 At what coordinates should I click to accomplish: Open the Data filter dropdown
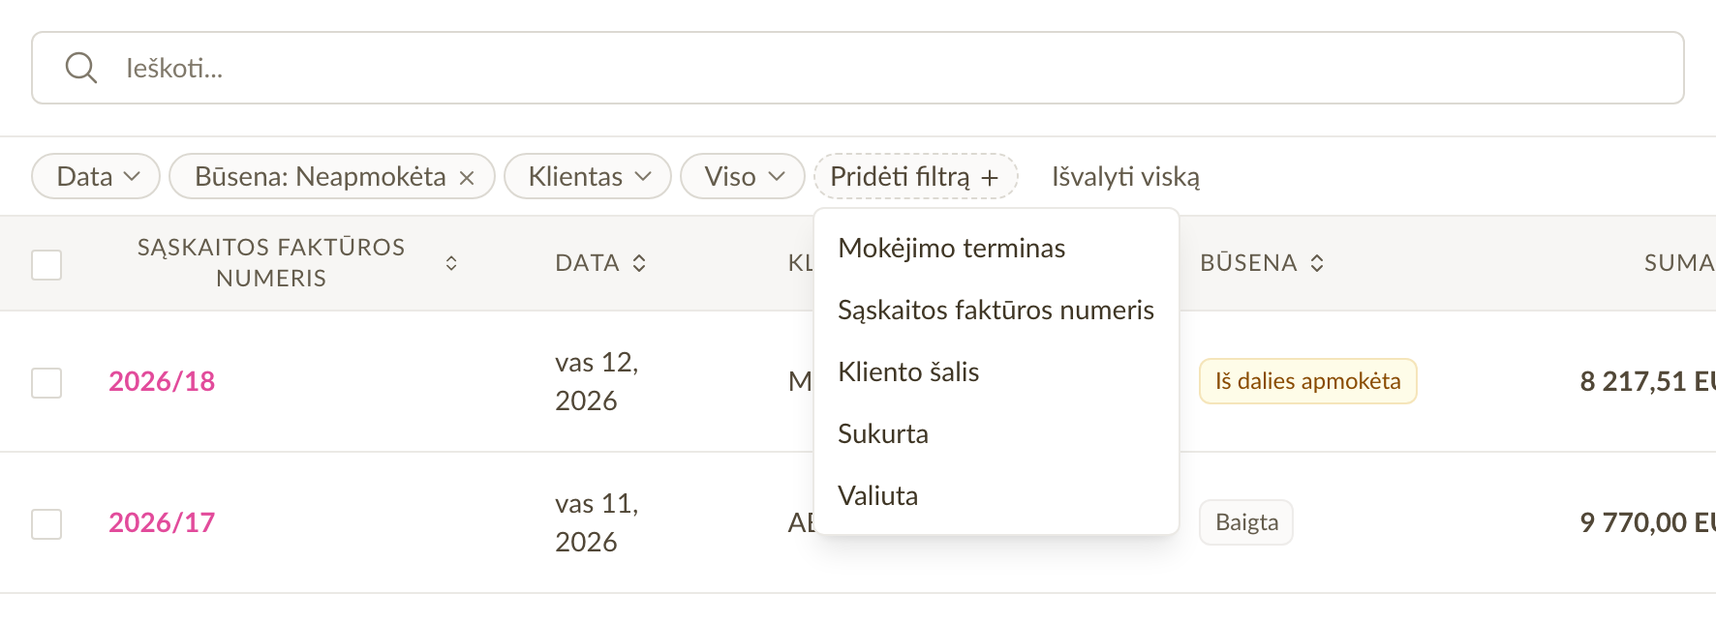(96, 176)
